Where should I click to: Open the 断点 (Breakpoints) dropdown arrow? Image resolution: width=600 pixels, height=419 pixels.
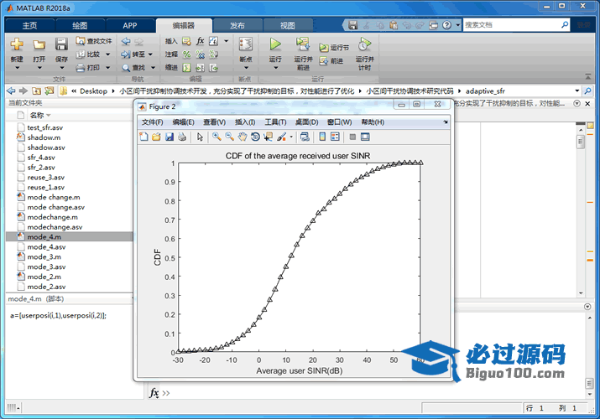246,68
